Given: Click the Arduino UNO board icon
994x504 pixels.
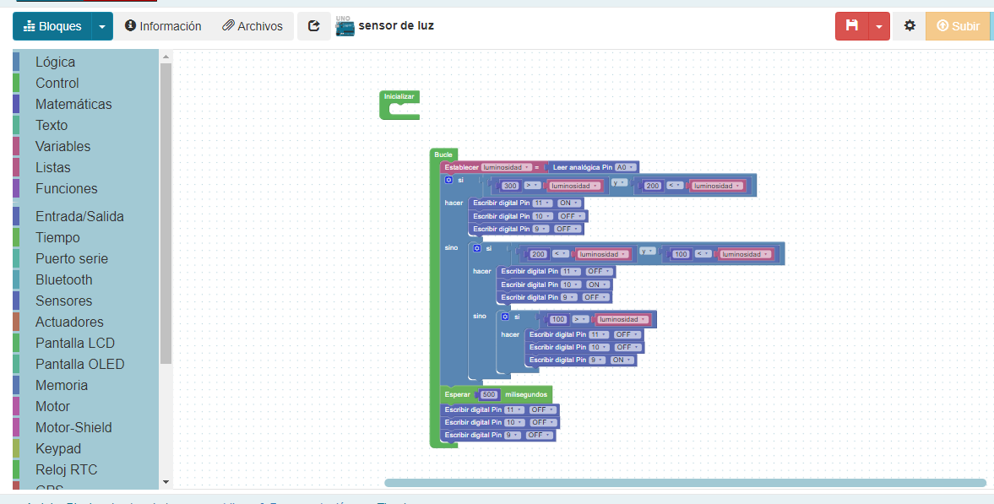Looking at the screenshot, I should coord(345,27).
